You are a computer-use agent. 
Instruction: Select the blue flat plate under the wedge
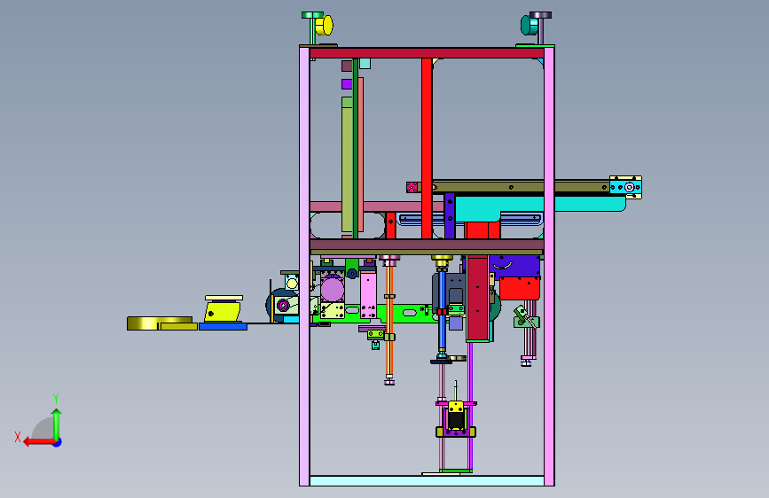click(224, 326)
